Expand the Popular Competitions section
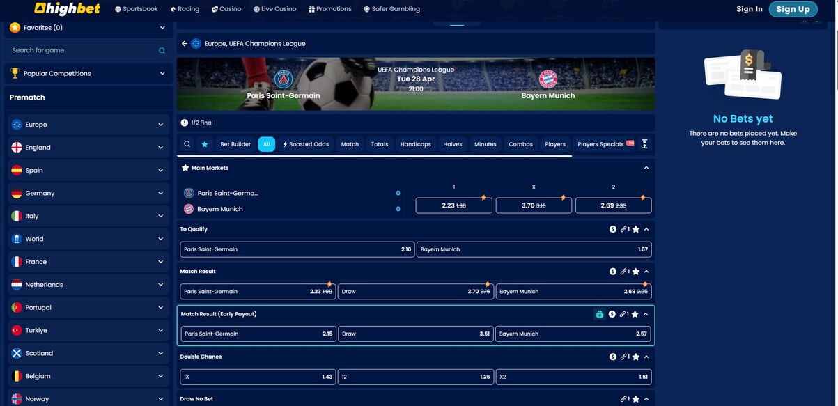The image size is (838, 406). (162, 73)
